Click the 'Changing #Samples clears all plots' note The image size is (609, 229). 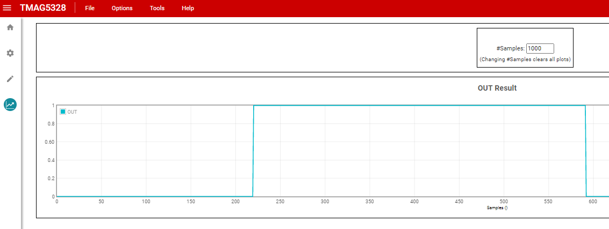coord(525,59)
